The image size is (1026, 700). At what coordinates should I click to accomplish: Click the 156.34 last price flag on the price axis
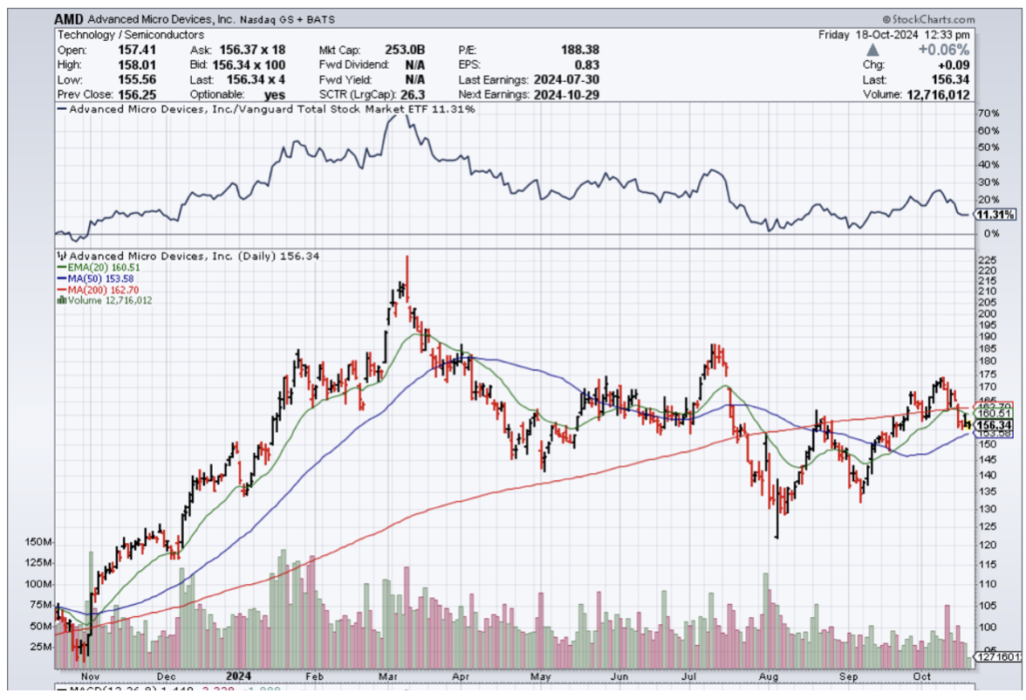tap(994, 426)
